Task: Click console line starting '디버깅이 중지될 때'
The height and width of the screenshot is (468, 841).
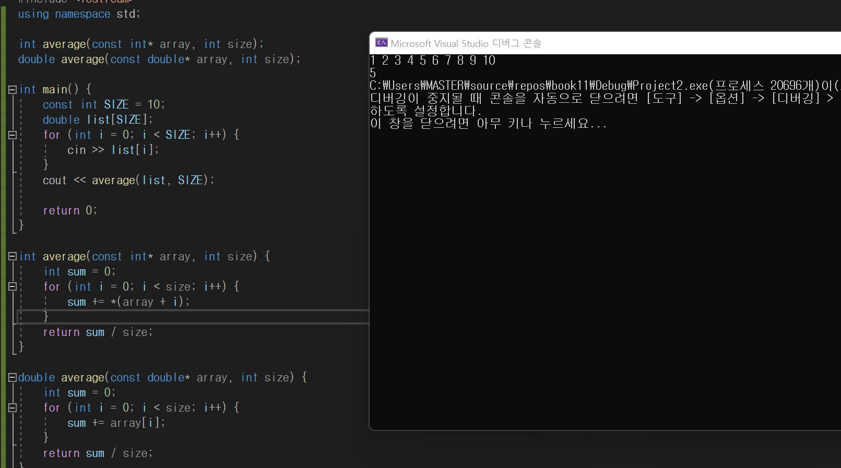Action: (x=603, y=98)
